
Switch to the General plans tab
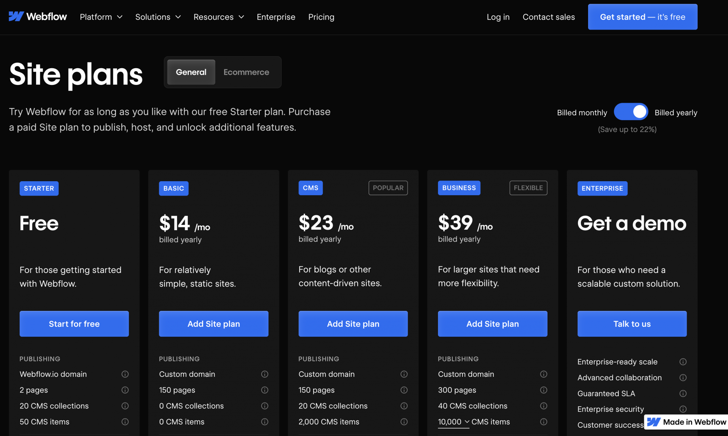191,72
